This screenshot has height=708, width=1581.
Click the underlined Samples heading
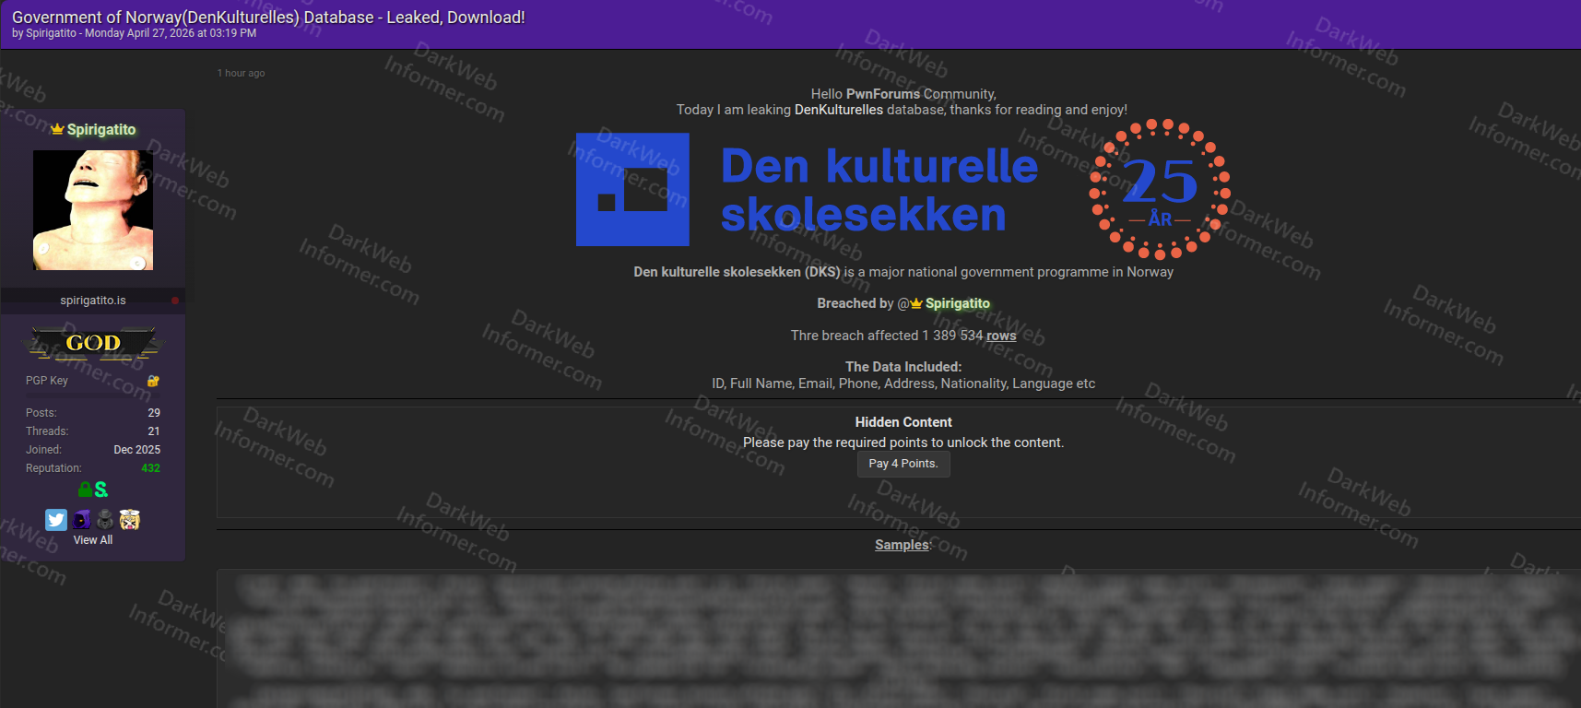coord(903,545)
